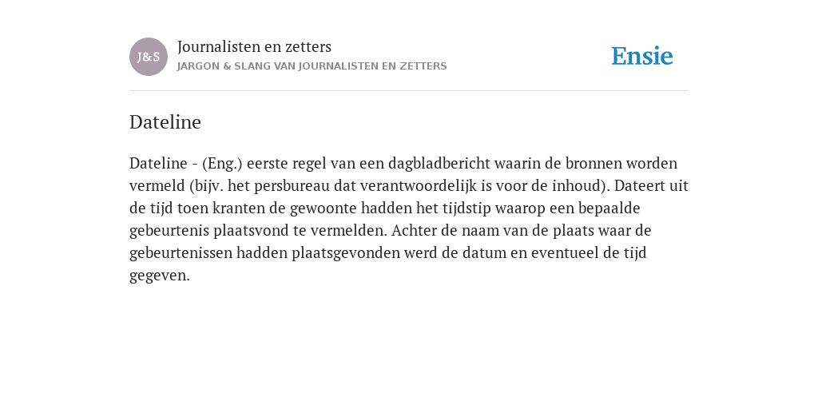Click the Dateline heading
The image size is (818, 409).
(165, 122)
